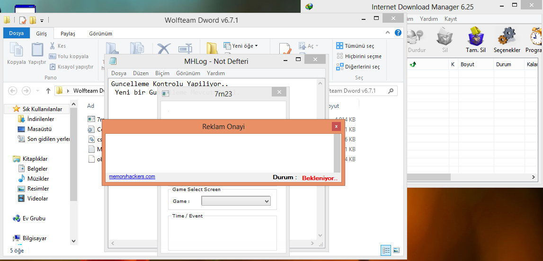Close the Reklam Onayi dialog
543x261 pixels.
point(336,127)
